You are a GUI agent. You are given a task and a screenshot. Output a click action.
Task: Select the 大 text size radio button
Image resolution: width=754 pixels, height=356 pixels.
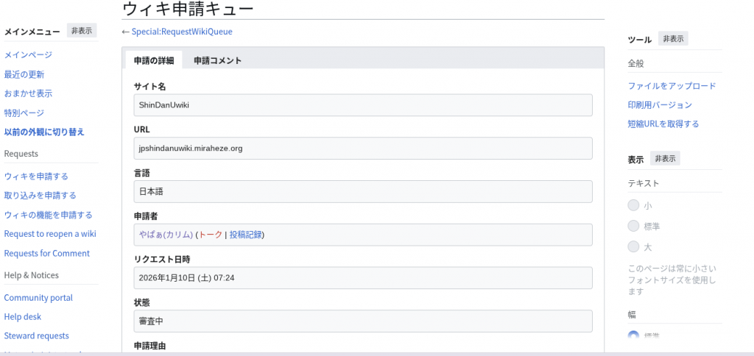pyautogui.click(x=633, y=246)
